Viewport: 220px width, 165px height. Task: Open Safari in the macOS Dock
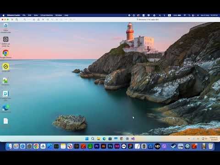point(23,146)
